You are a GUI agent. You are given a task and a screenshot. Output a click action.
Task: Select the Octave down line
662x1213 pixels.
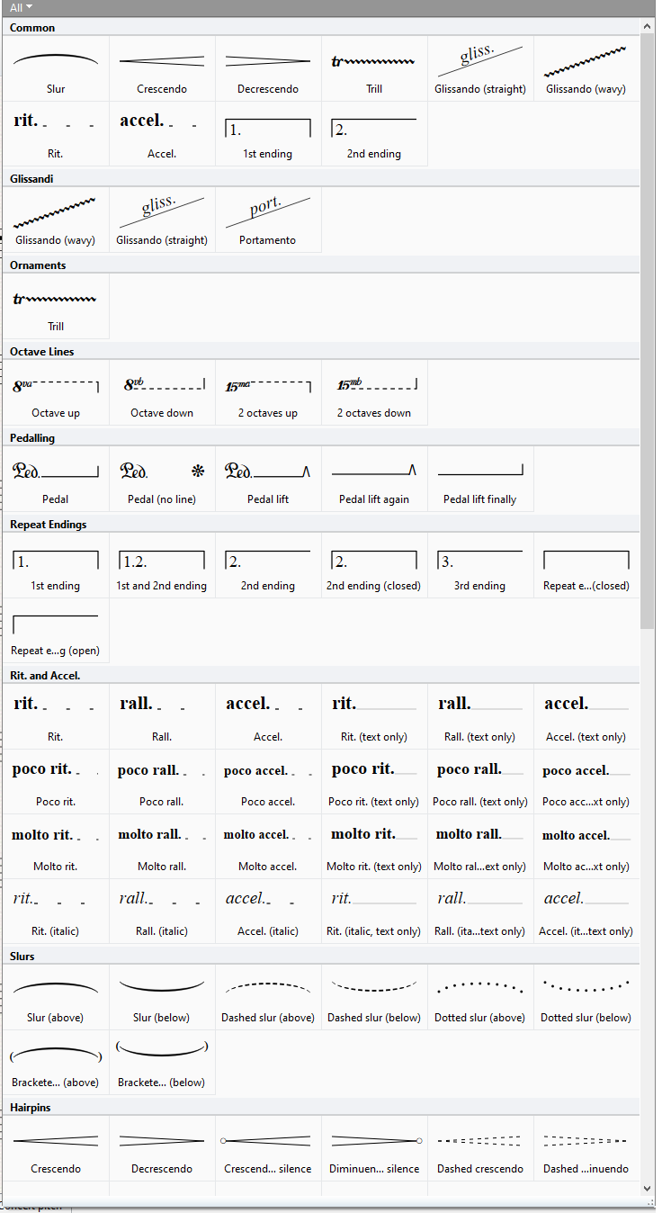coord(162,392)
